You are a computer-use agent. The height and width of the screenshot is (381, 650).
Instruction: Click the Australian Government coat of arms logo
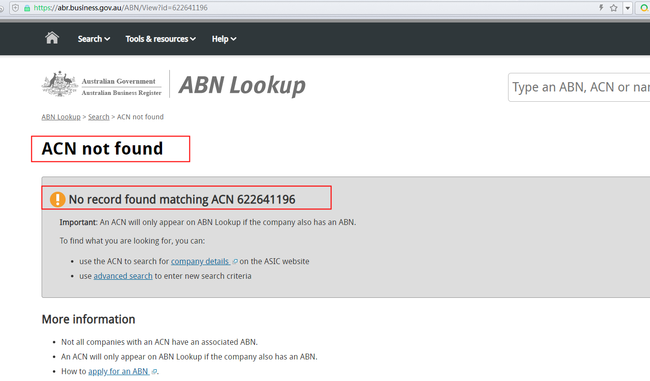point(60,84)
